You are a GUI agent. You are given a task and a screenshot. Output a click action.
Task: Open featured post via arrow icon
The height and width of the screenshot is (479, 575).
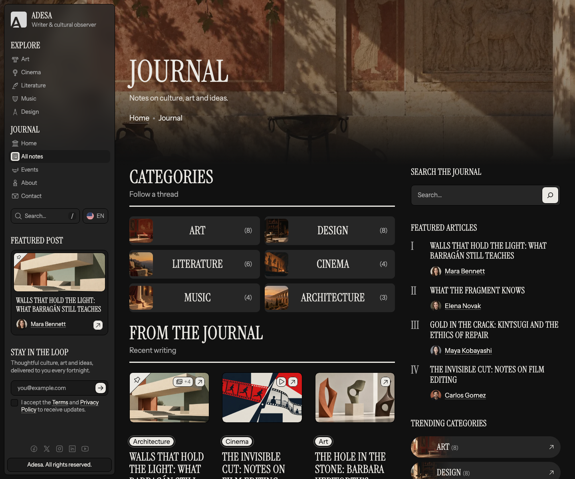[98, 325]
